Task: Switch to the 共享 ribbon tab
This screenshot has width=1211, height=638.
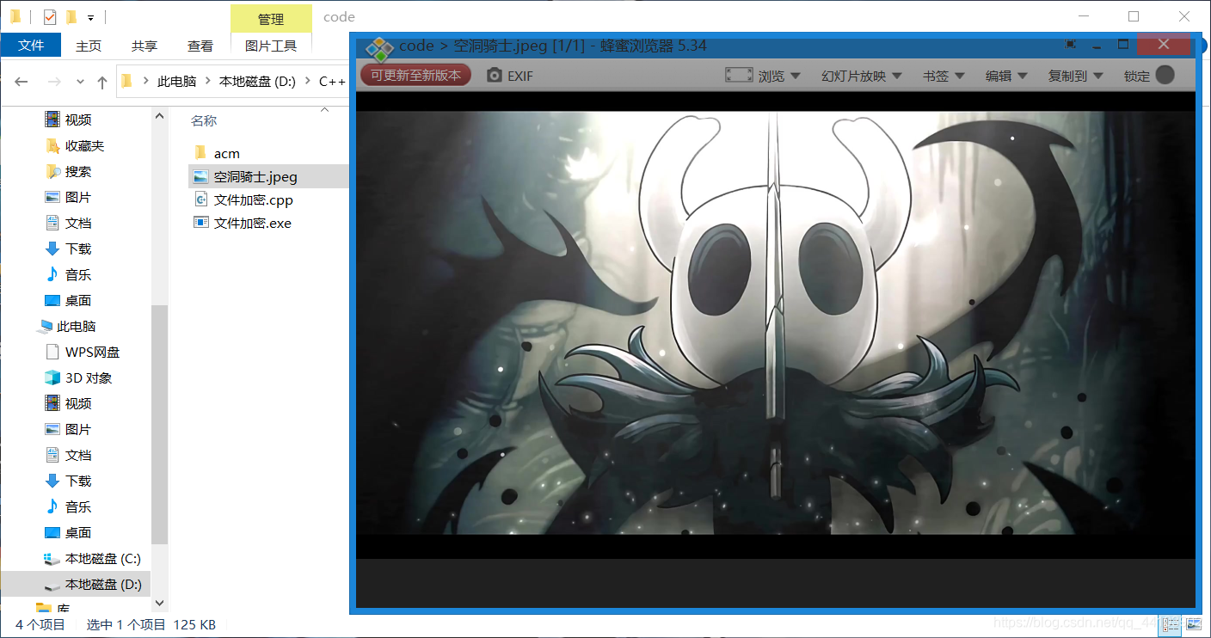Action: click(x=144, y=46)
